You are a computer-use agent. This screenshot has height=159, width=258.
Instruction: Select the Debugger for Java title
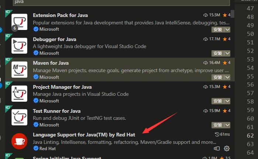(x=55, y=39)
